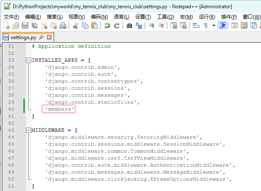Viewport: 261px width, 191px height.
Task: Open the 设置(T) menu
Action: click(x=143, y=17)
